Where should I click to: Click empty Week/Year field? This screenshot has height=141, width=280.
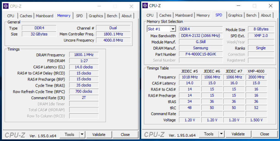tap(261, 42)
